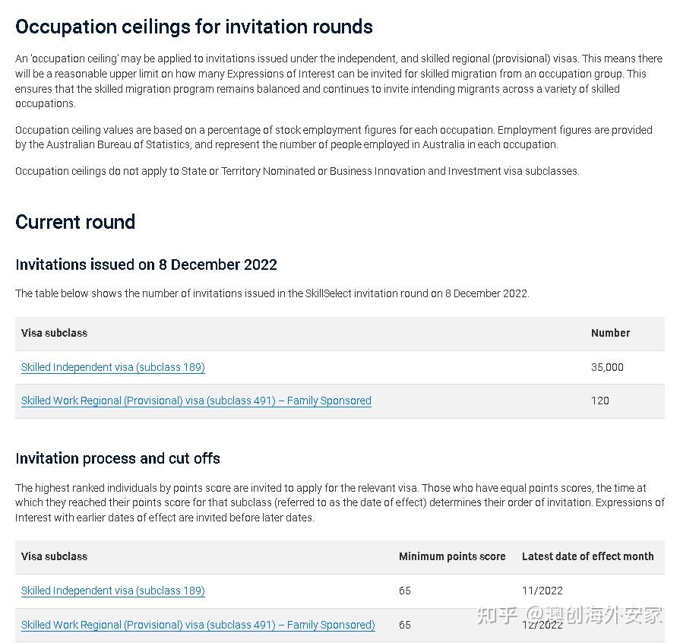Image resolution: width=680 pixels, height=643 pixels.
Task: Click the paragraph starting 'Occupation ceilings do not apply'
Action: [x=297, y=171]
